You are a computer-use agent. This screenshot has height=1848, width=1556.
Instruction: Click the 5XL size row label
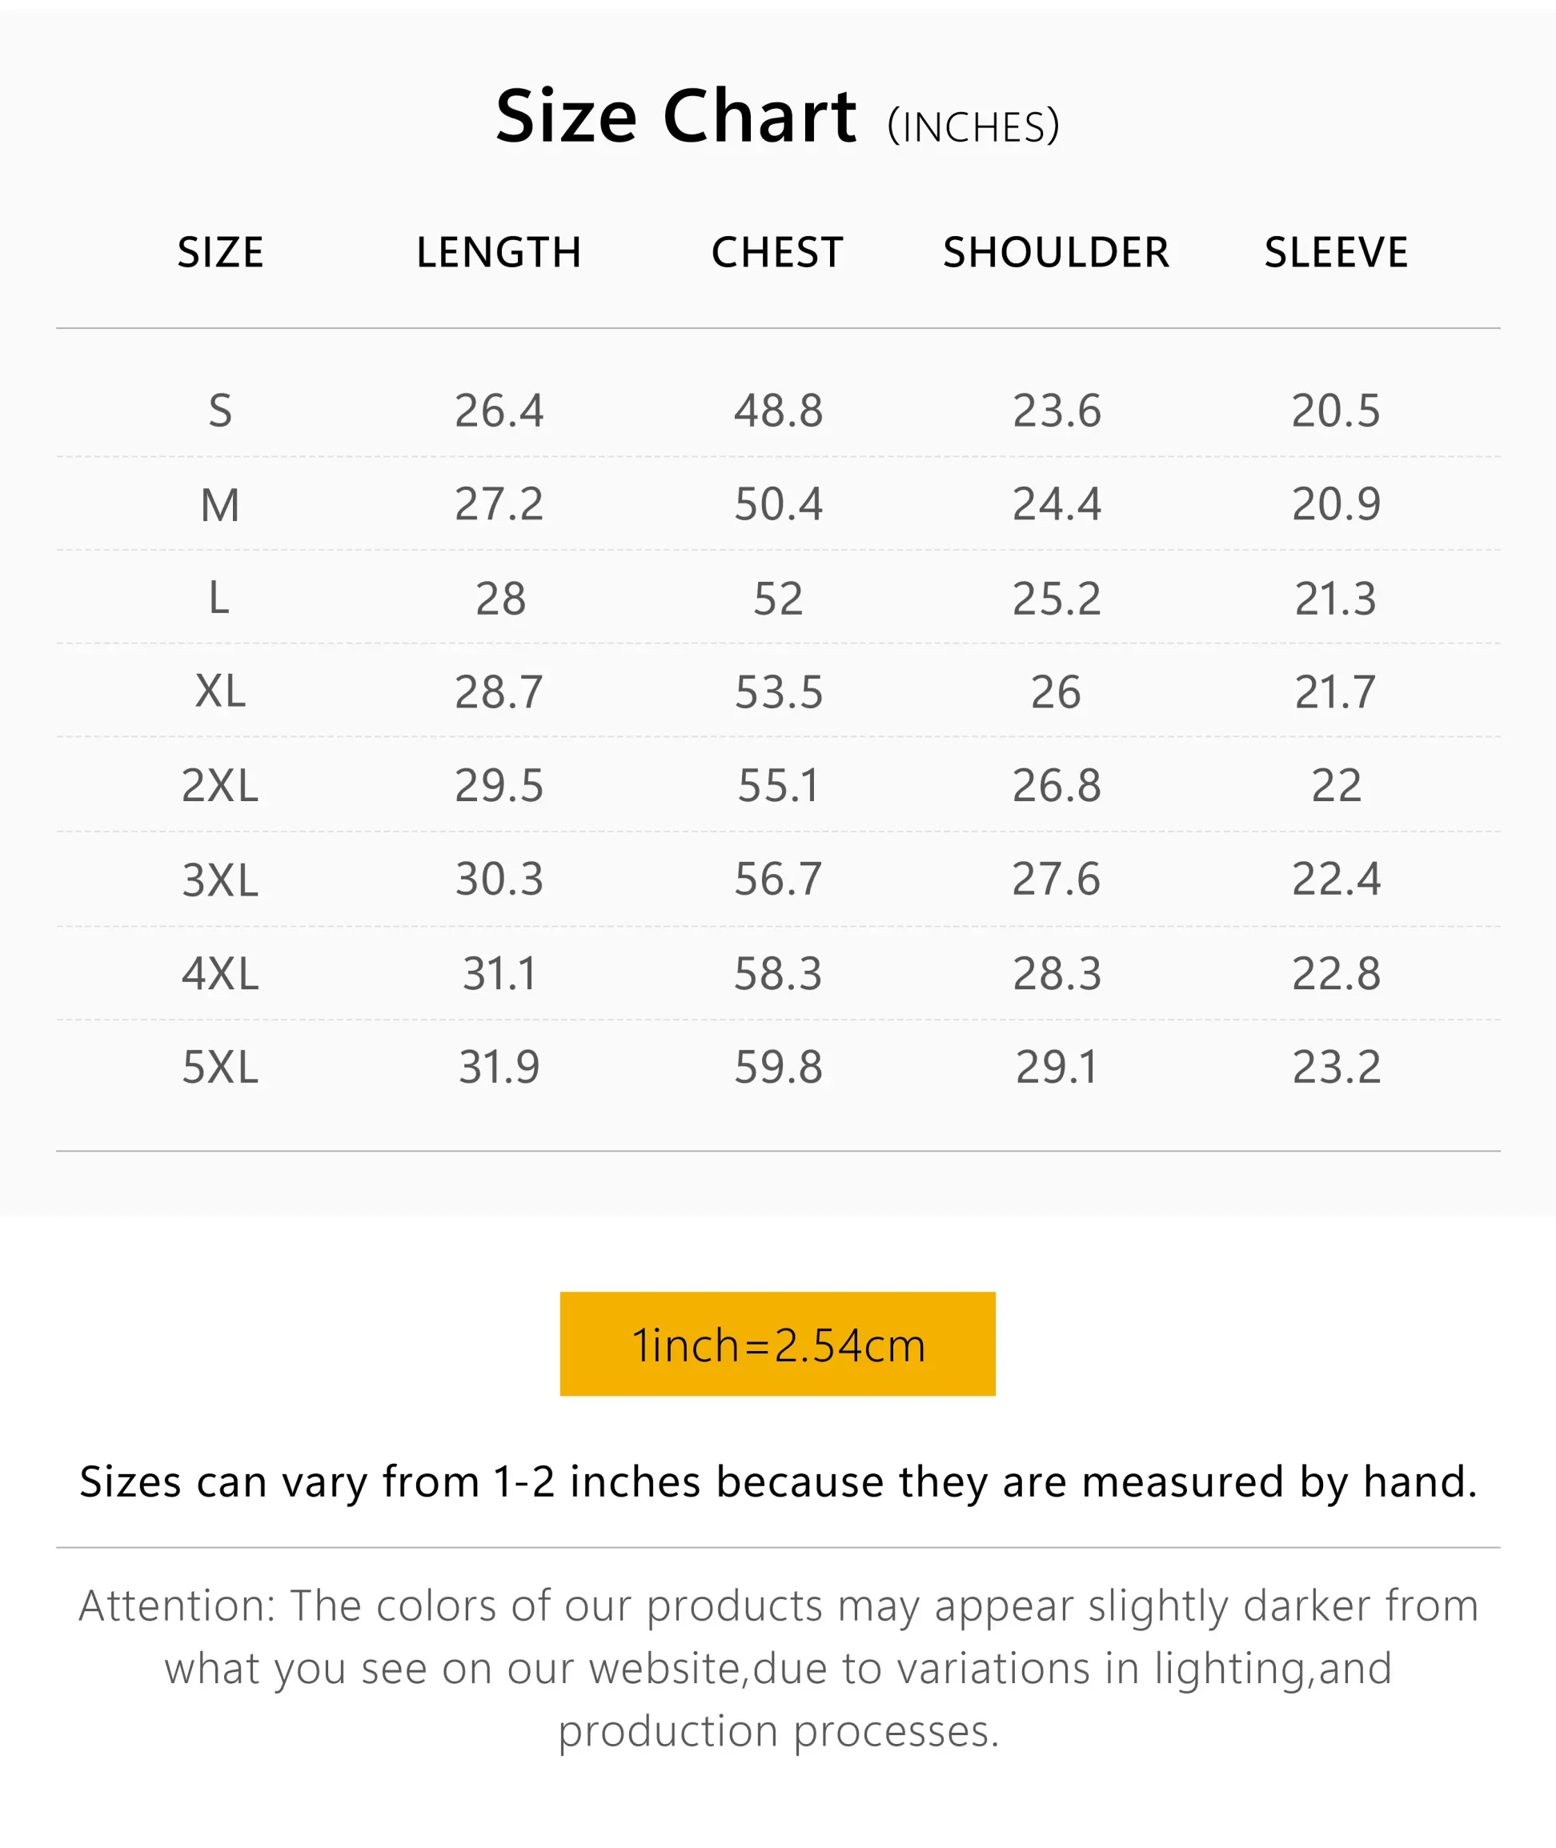pos(221,1068)
